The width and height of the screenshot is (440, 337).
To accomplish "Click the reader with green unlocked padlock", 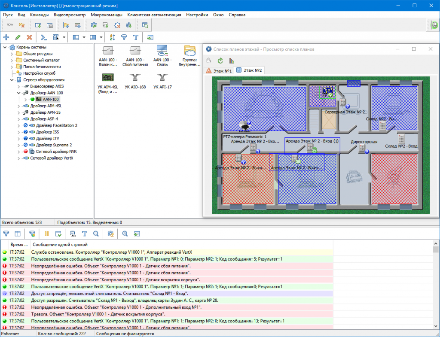I will pyautogui.click(x=312, y=148).
